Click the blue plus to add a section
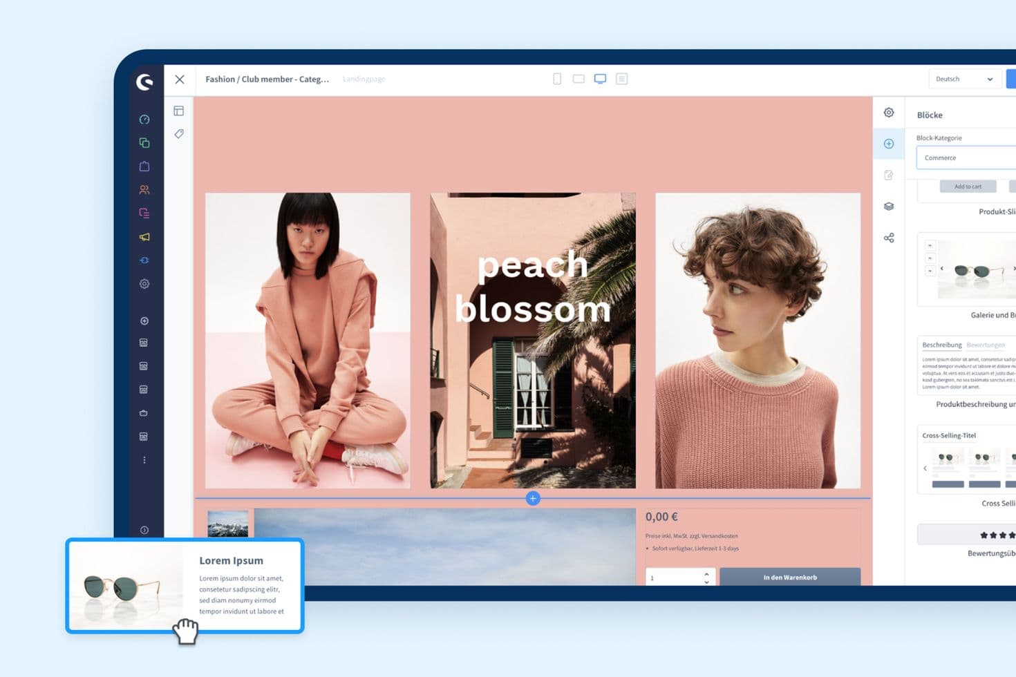This screenshot has width=1016, height=677. pos(533,499)
